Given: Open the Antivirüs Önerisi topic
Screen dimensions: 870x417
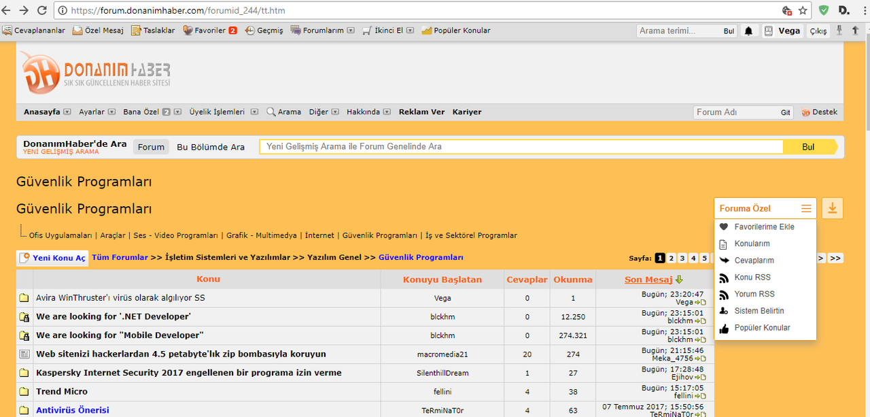Looking at the screenshot, I should pyautogui.click(x=73, y=410).
